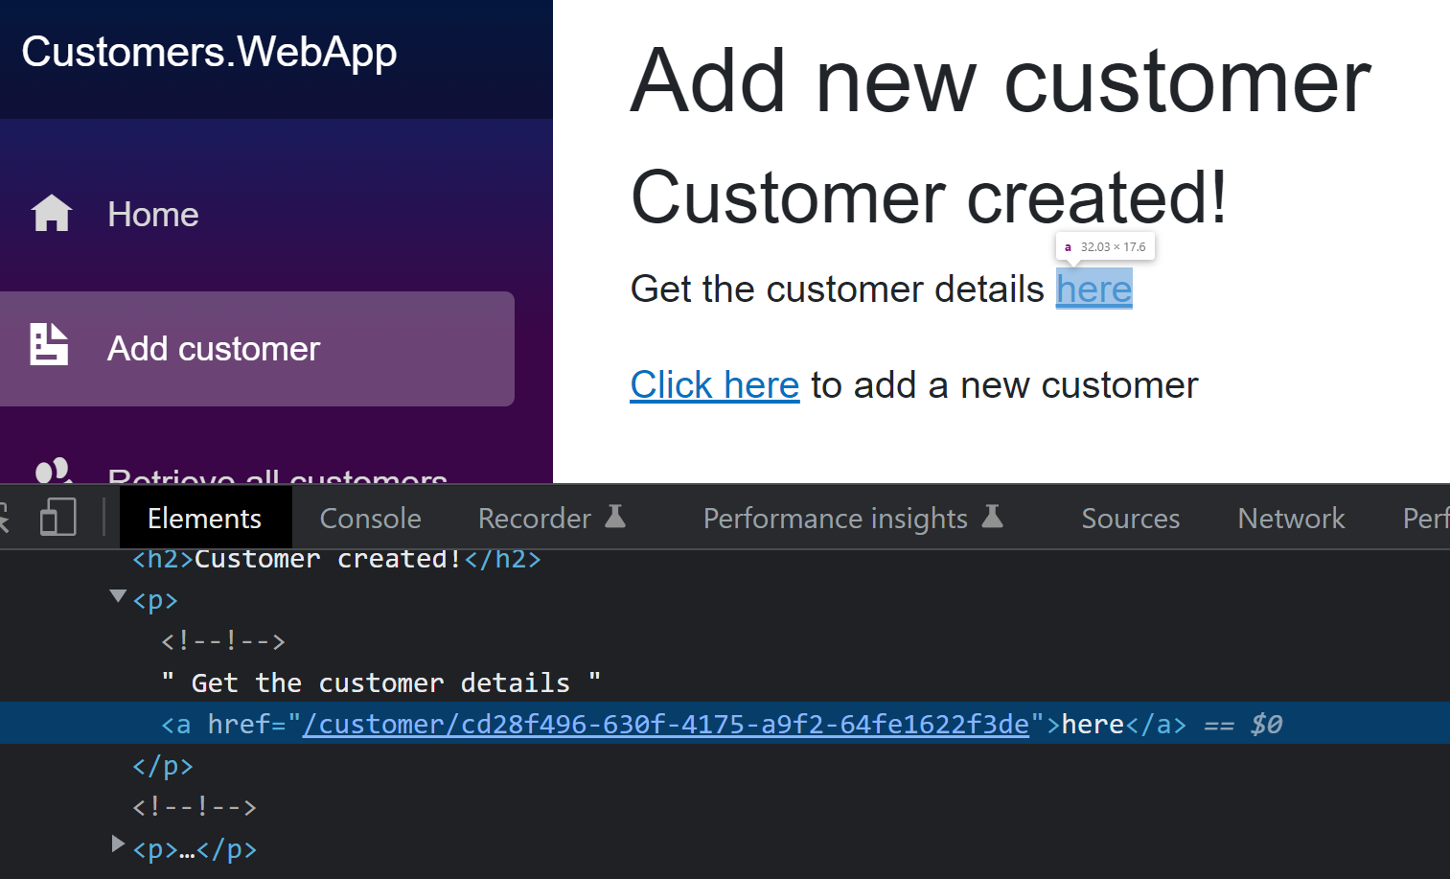Expand the collapsed <p>…</p> node
1450x879 pixels.
click(118, 844)
